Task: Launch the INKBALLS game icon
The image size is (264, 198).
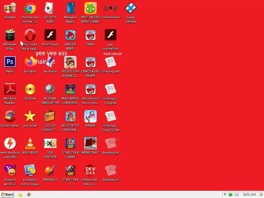Action: point(50,170)
